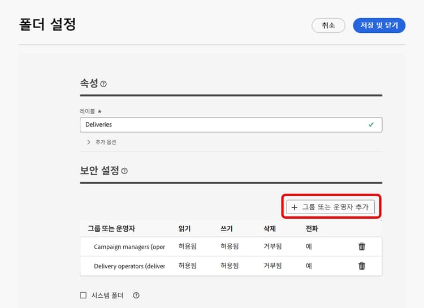This screenshot has height=308, width=424.
Task: Click the 쓰기 column header
Action: coord(227,229)
